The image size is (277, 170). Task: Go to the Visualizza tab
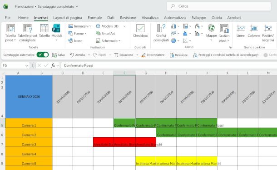click(x=150, y=18)
